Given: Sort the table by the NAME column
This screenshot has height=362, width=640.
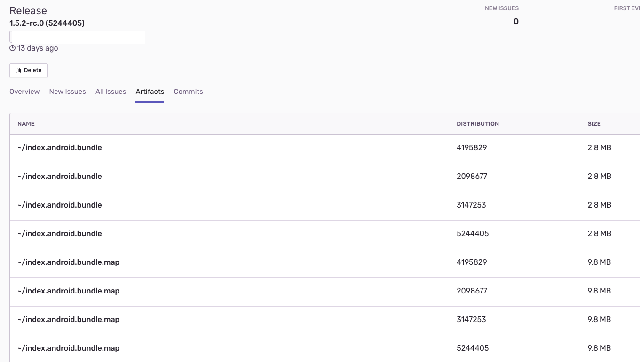Looking at the screenshot, I should point(26,123).
